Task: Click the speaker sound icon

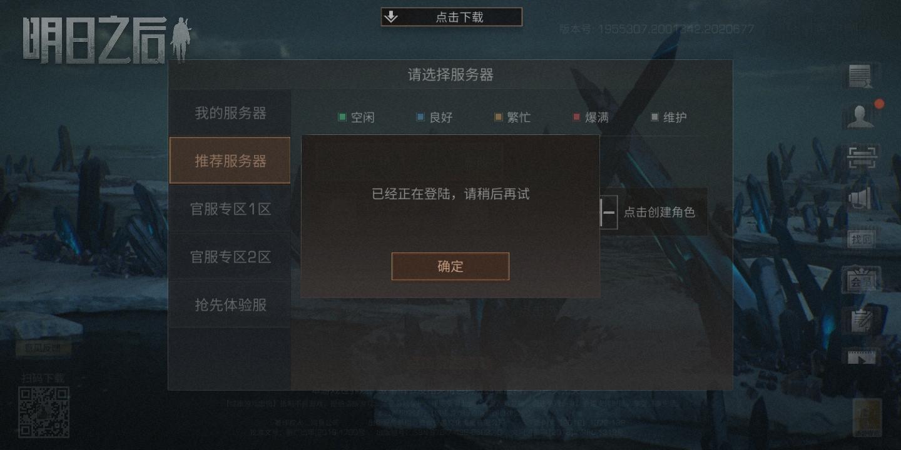Action: click(x=860, y=199)
